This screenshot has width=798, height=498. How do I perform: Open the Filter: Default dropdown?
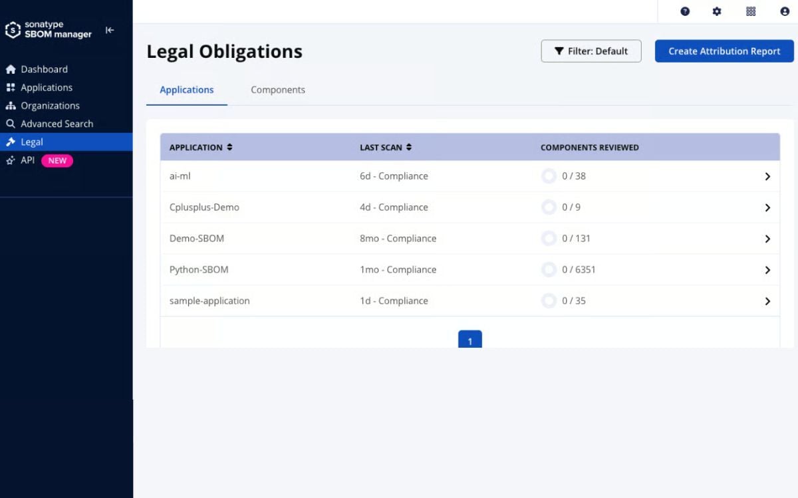[x=591, y=51]
